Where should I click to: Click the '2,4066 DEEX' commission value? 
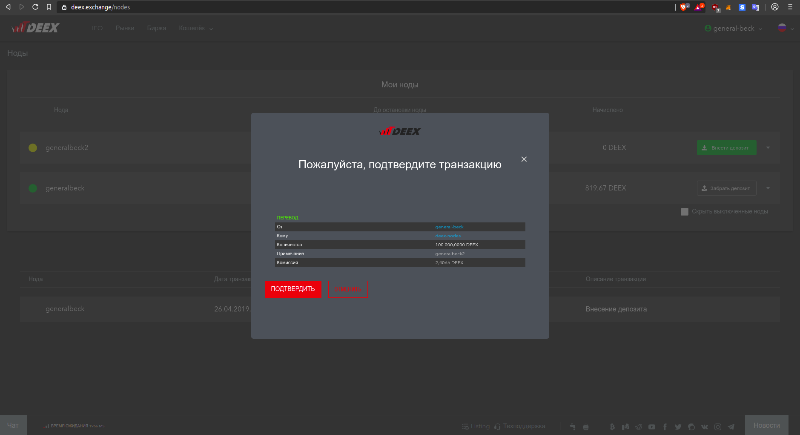[449, 263]
